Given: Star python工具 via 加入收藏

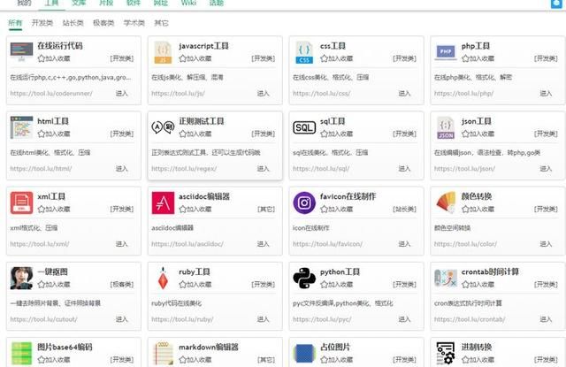Looking at the screenshot, I should 336,285.
